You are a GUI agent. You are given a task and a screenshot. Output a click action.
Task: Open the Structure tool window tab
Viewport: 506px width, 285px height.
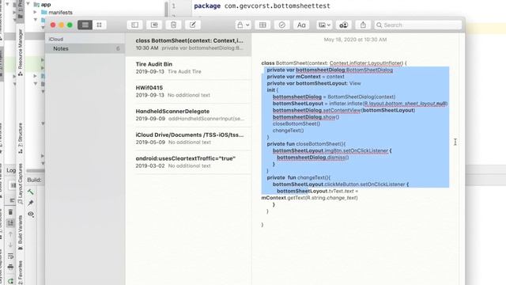(20, 138)
